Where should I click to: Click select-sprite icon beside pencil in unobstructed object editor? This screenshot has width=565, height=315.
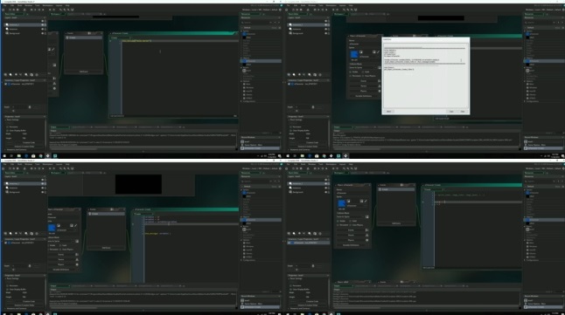(x=361, y=201)
